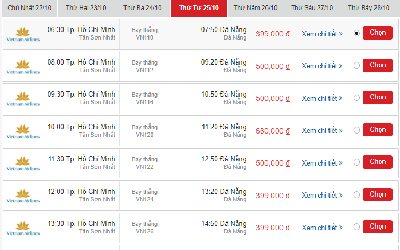The width and height of the screenshot is (400, 250).
Task: Click flight number VN120
Action: [x=144, y=135]
